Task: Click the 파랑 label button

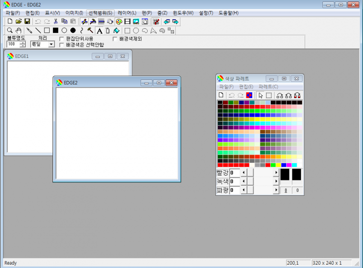Action: 223,190
